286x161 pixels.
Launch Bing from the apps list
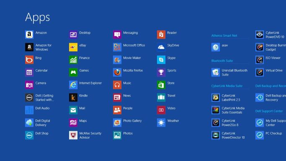pyautogui.click(x=29, y=60)
